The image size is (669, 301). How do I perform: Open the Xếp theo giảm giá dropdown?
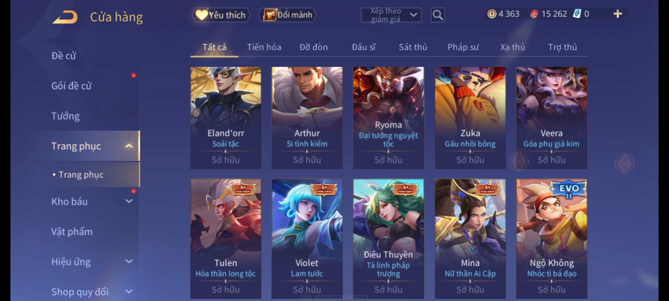[x=391, y=15]
